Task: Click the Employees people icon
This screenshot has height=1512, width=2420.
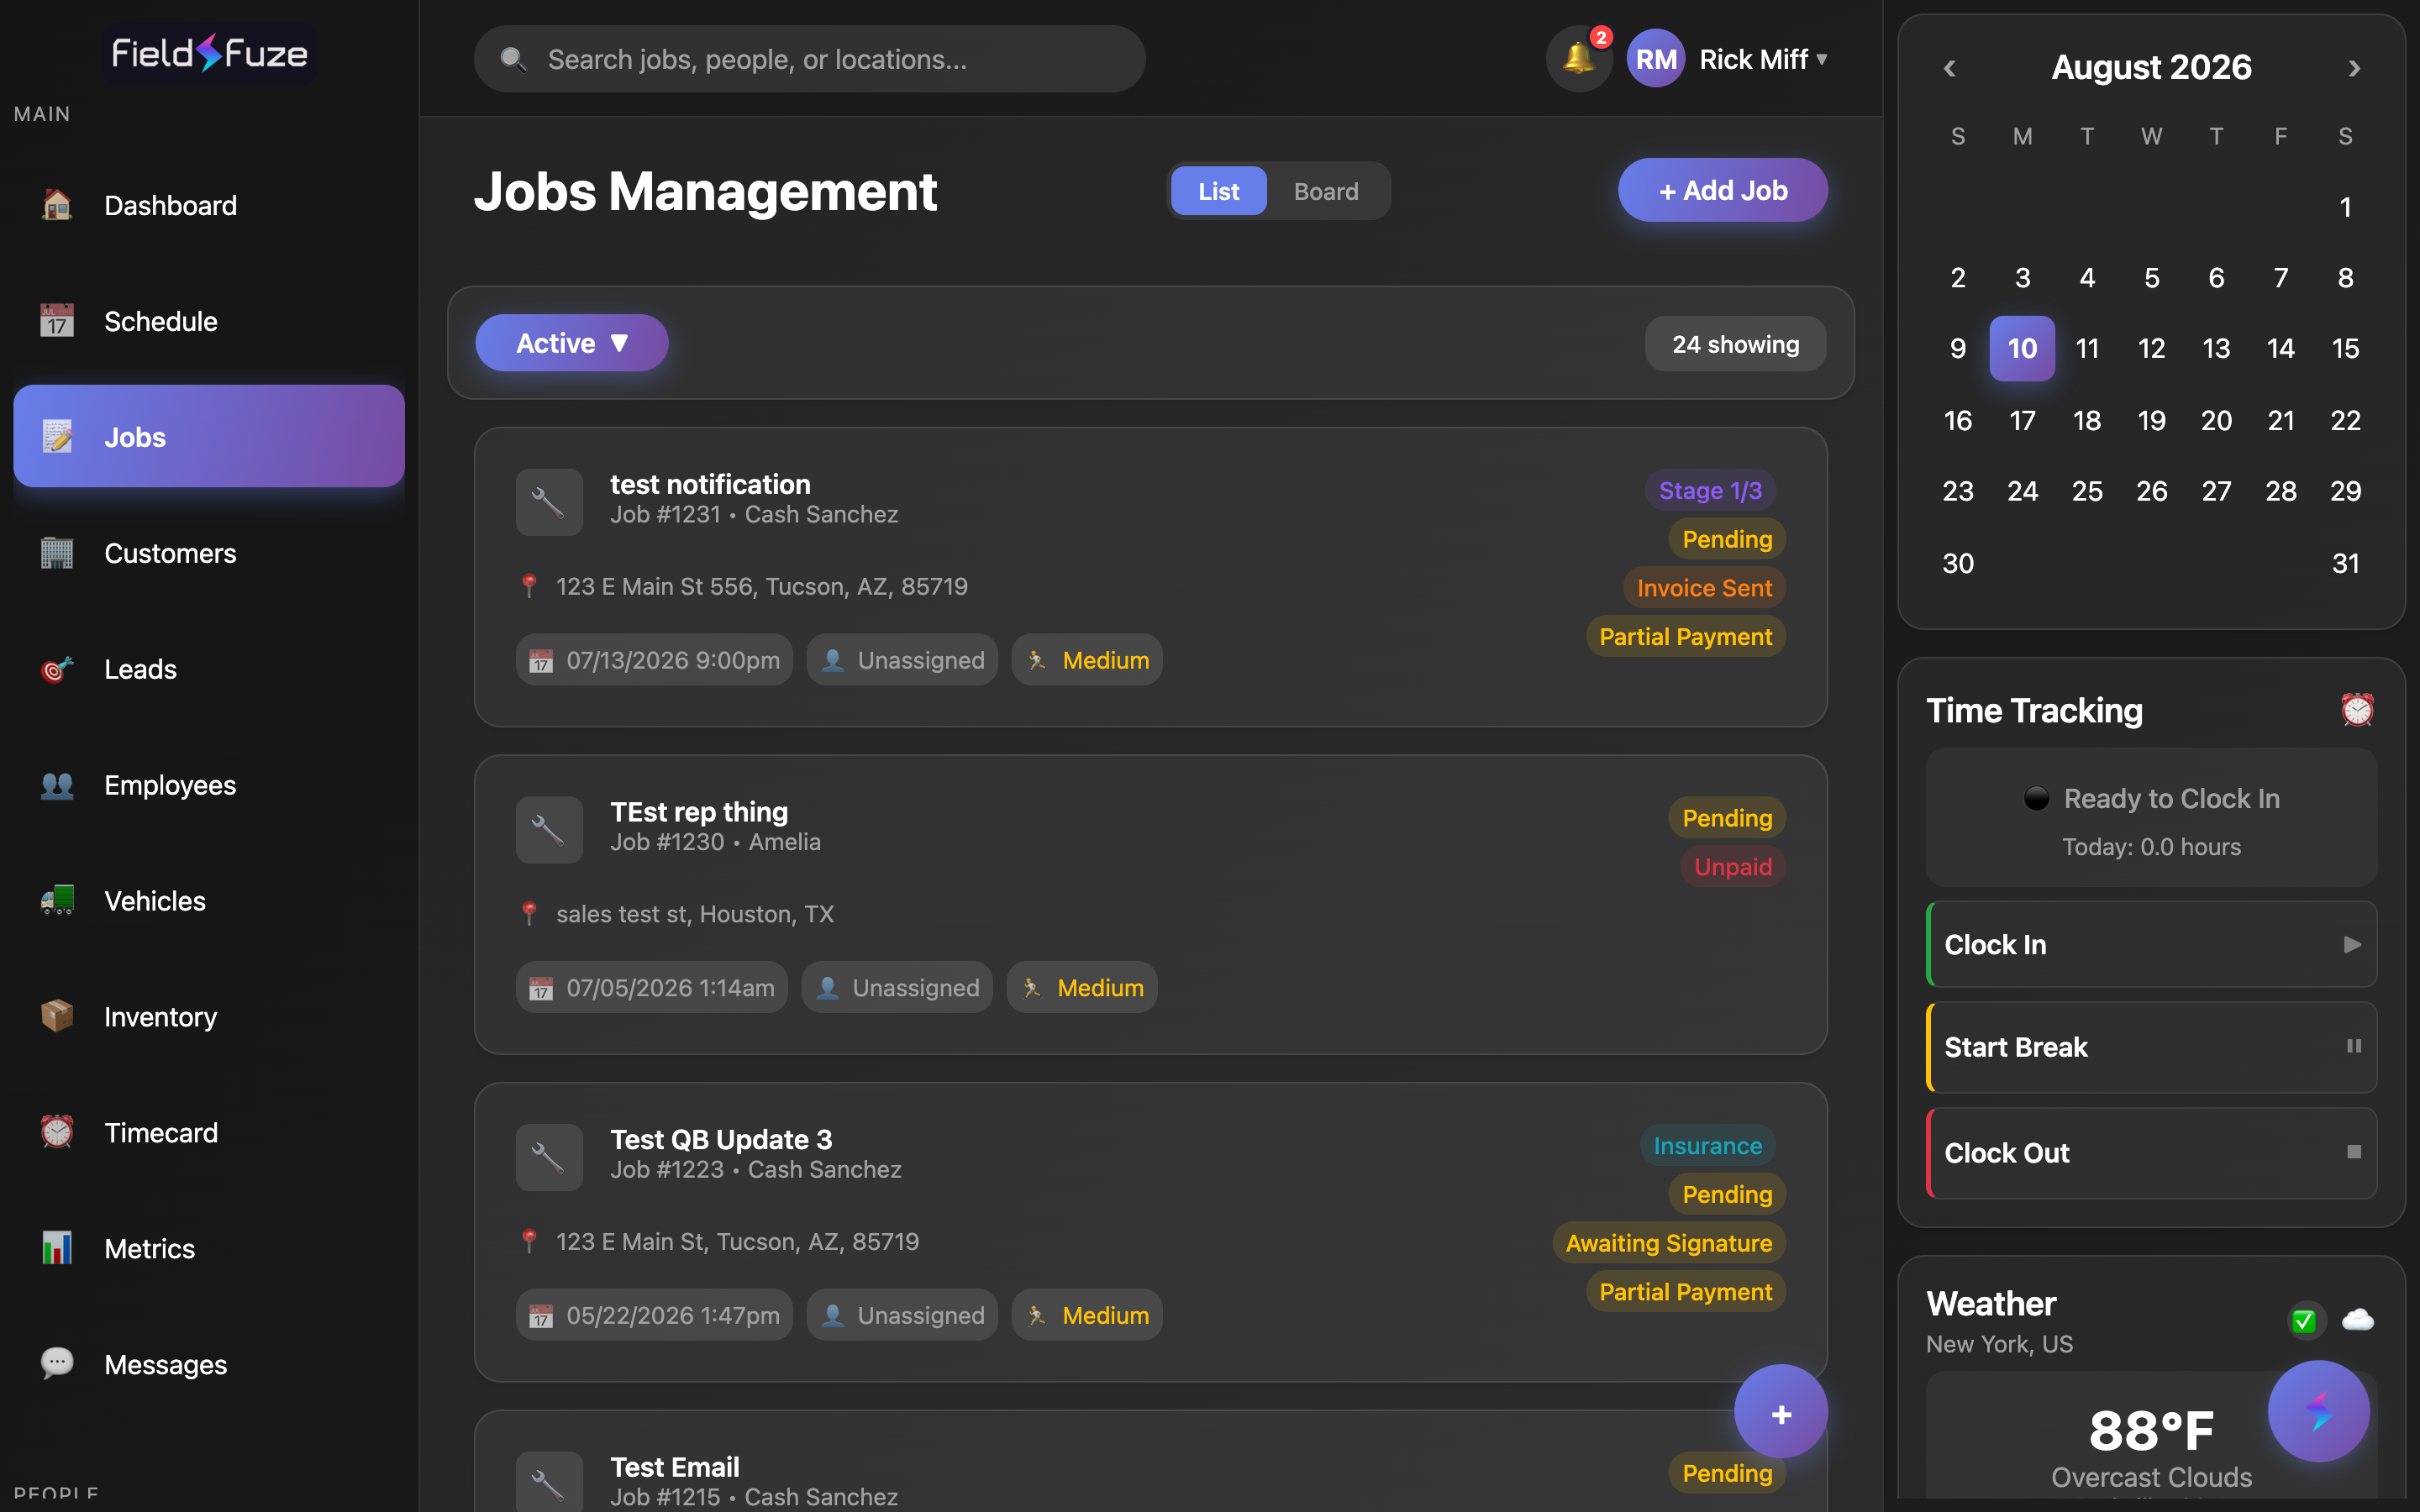Action: 57,785
